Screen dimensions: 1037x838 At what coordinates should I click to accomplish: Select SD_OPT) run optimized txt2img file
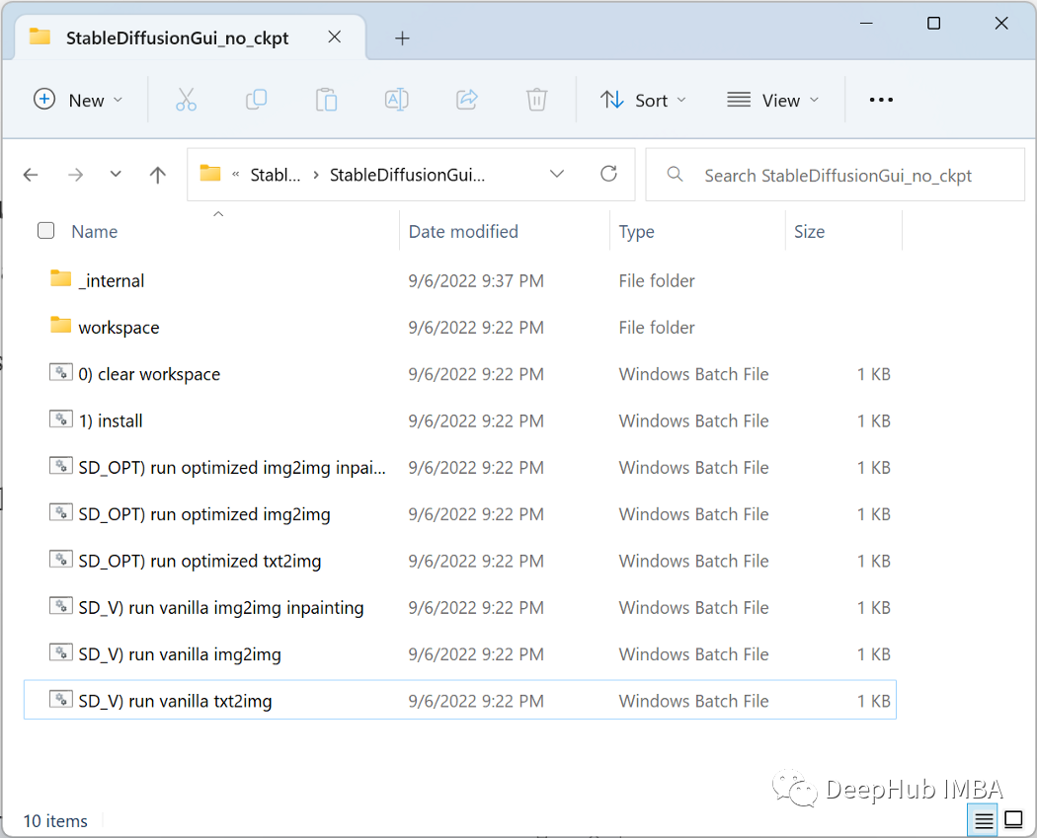(x=199, y=561)
